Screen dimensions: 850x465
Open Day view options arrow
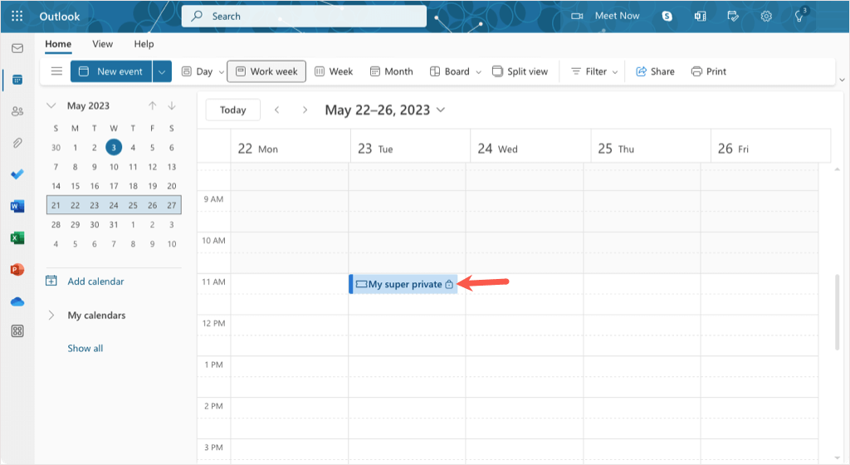[221, 72]
